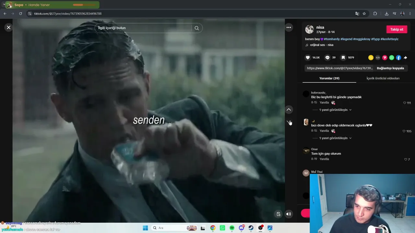Open the Chrome profile avatar

point(402,14)
